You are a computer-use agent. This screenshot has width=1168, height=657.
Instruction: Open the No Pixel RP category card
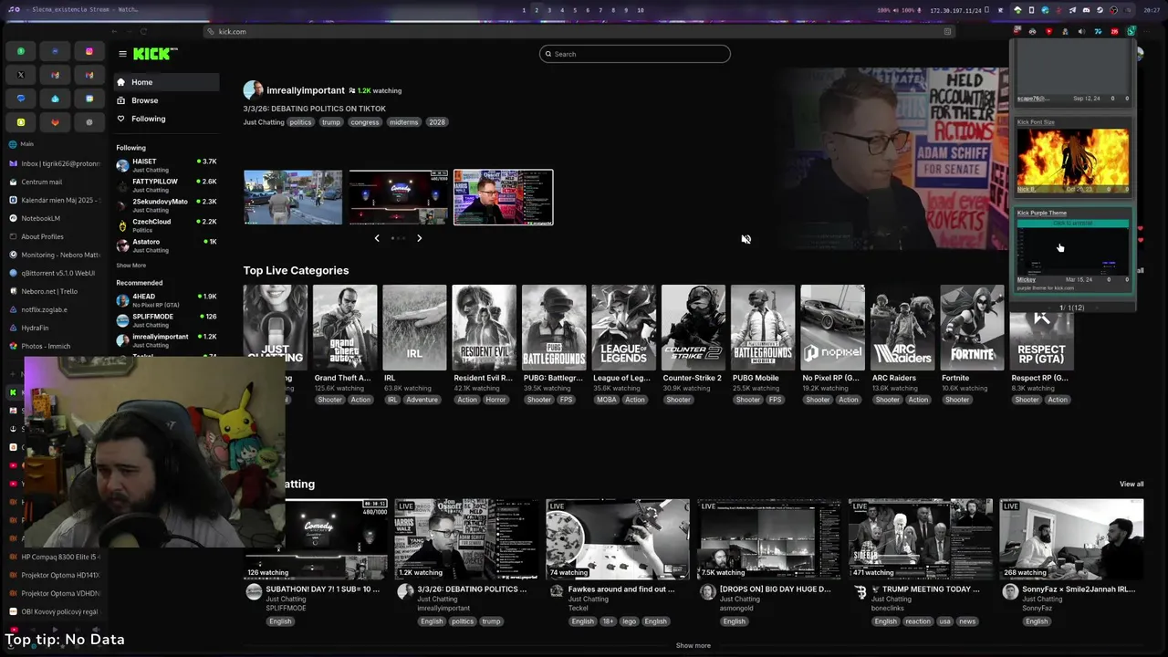click(x=832, y=327)
